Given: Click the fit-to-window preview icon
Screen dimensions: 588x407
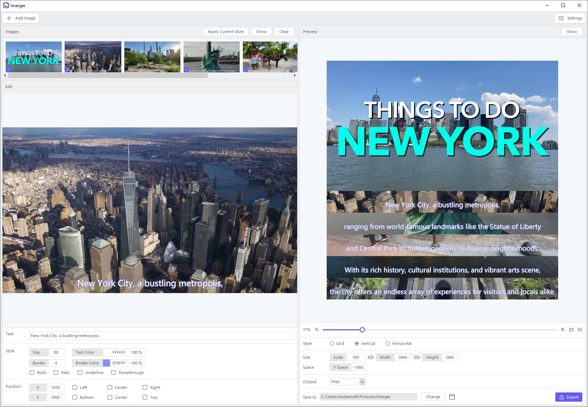Looking at the screenshot, I should tap(571, 330).
